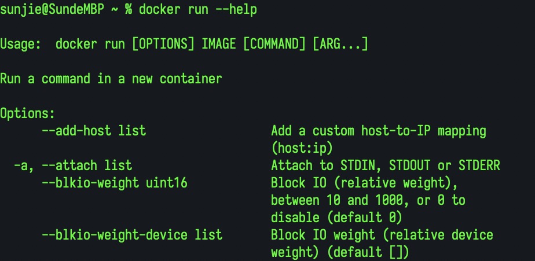
Task: Click 'Run a command in a new container' text
Action: pyautogui.click(x=111, y=79)
